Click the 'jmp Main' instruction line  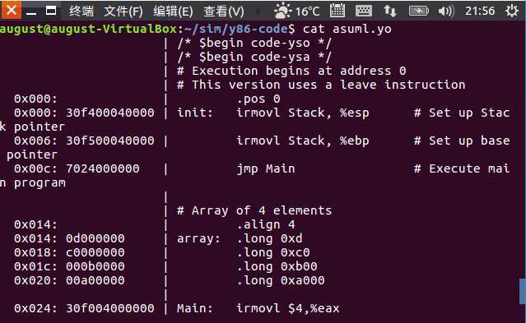coord(265,168)
